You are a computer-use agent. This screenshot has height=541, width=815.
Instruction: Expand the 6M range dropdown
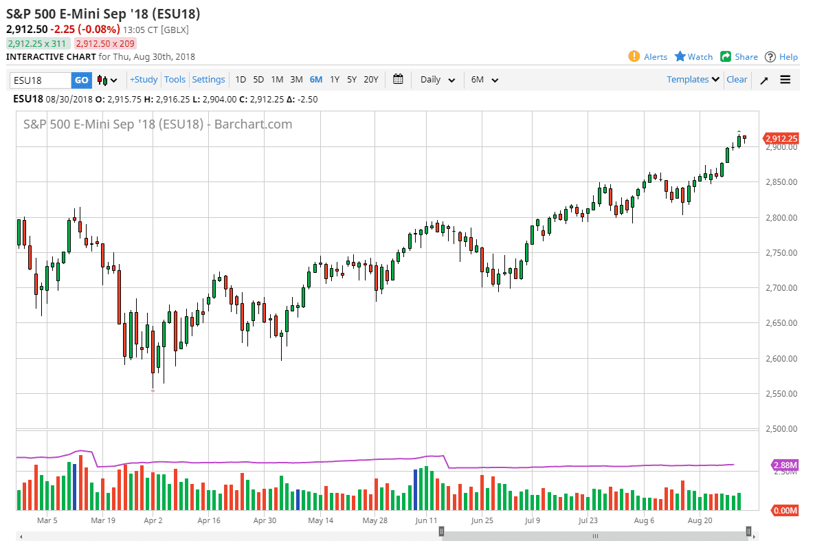coord(484,80)
